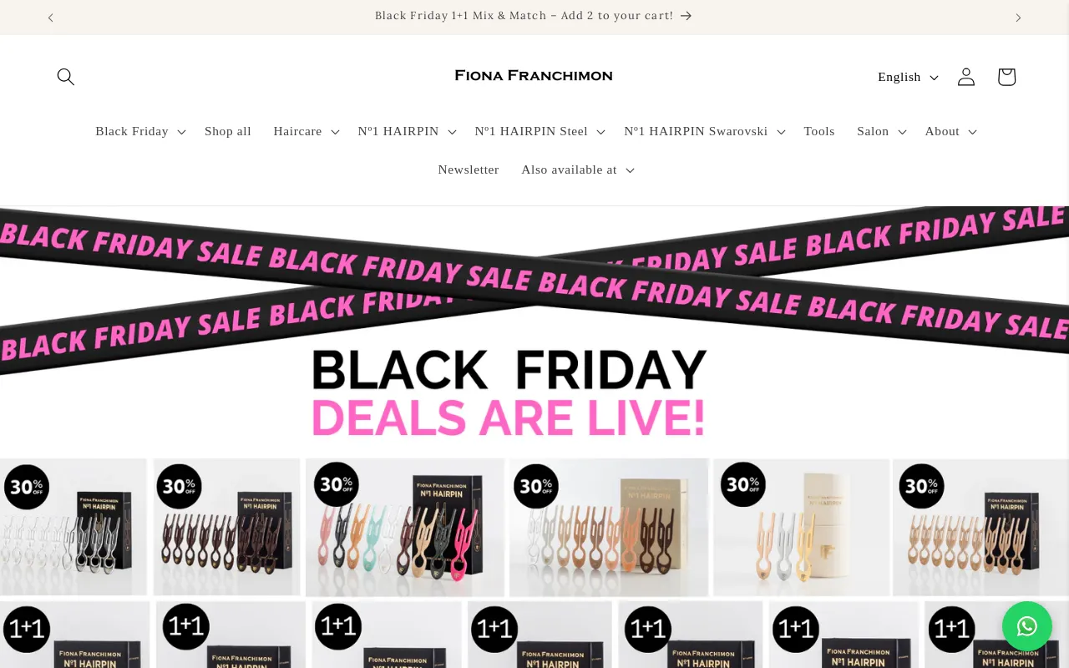1069x668 pixels.
Task: Expand the Haircare menu
Action: pyautogui.click(x=307, y=131)
